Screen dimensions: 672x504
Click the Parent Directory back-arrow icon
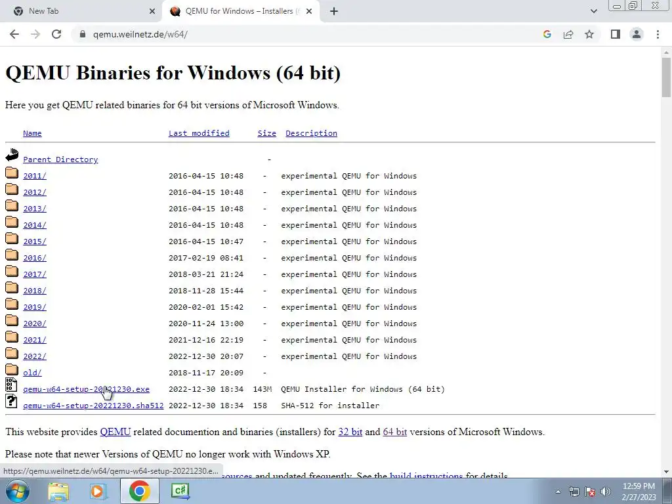click(12, 155)
